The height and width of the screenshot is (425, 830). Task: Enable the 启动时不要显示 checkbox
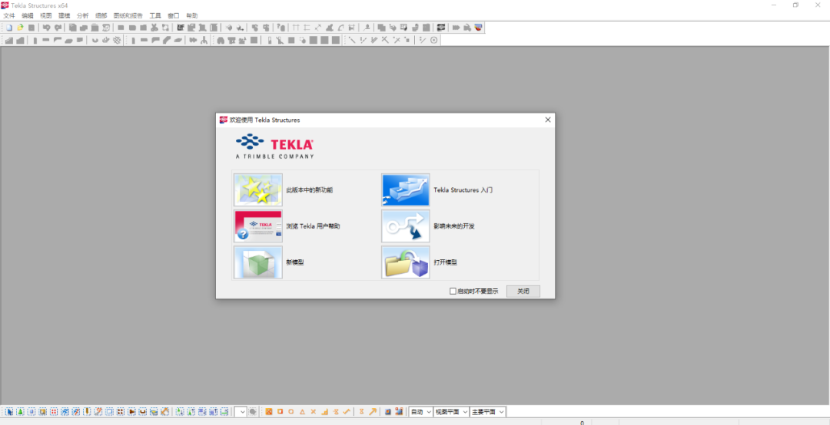[x=453, y=292]
